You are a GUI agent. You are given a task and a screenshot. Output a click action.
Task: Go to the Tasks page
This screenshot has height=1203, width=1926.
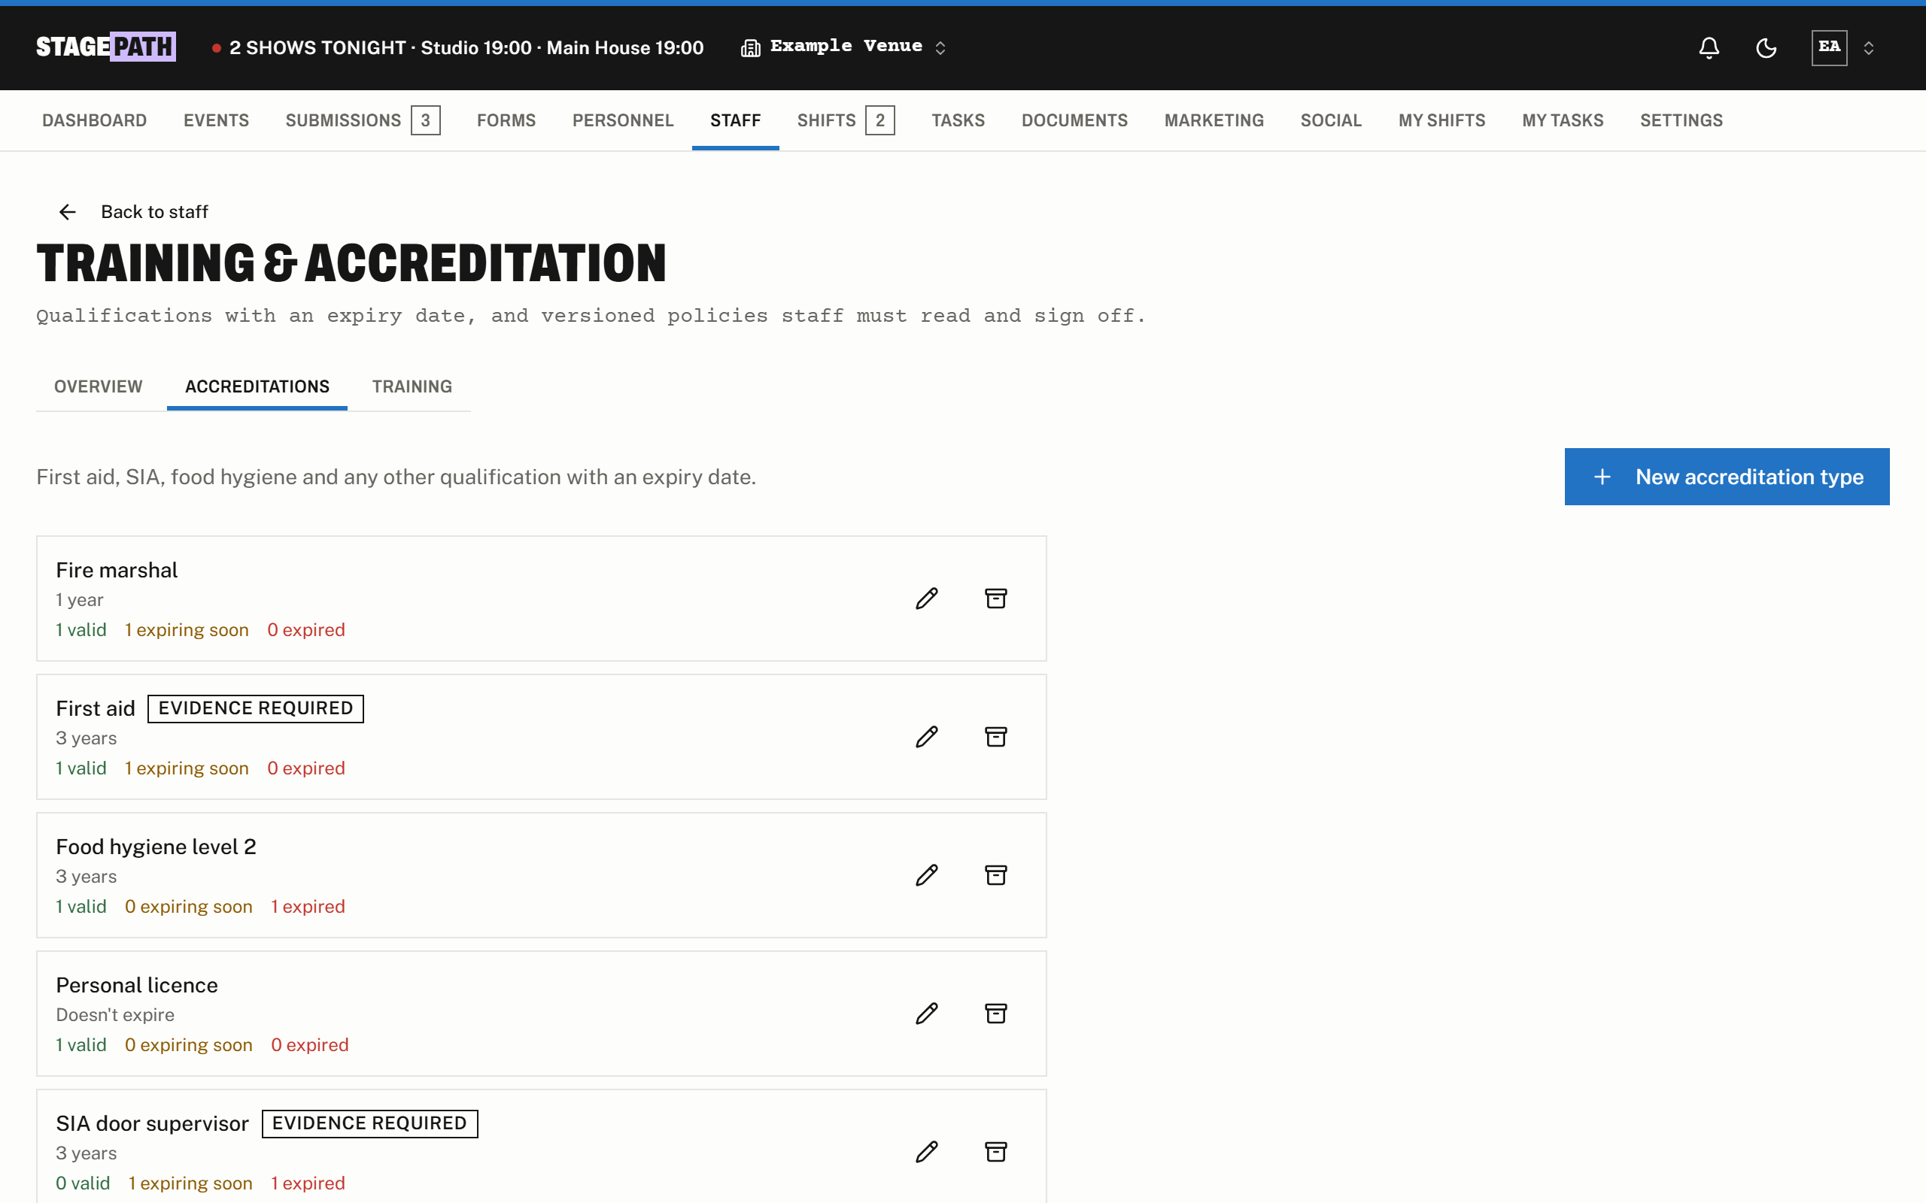click(958, 120)
